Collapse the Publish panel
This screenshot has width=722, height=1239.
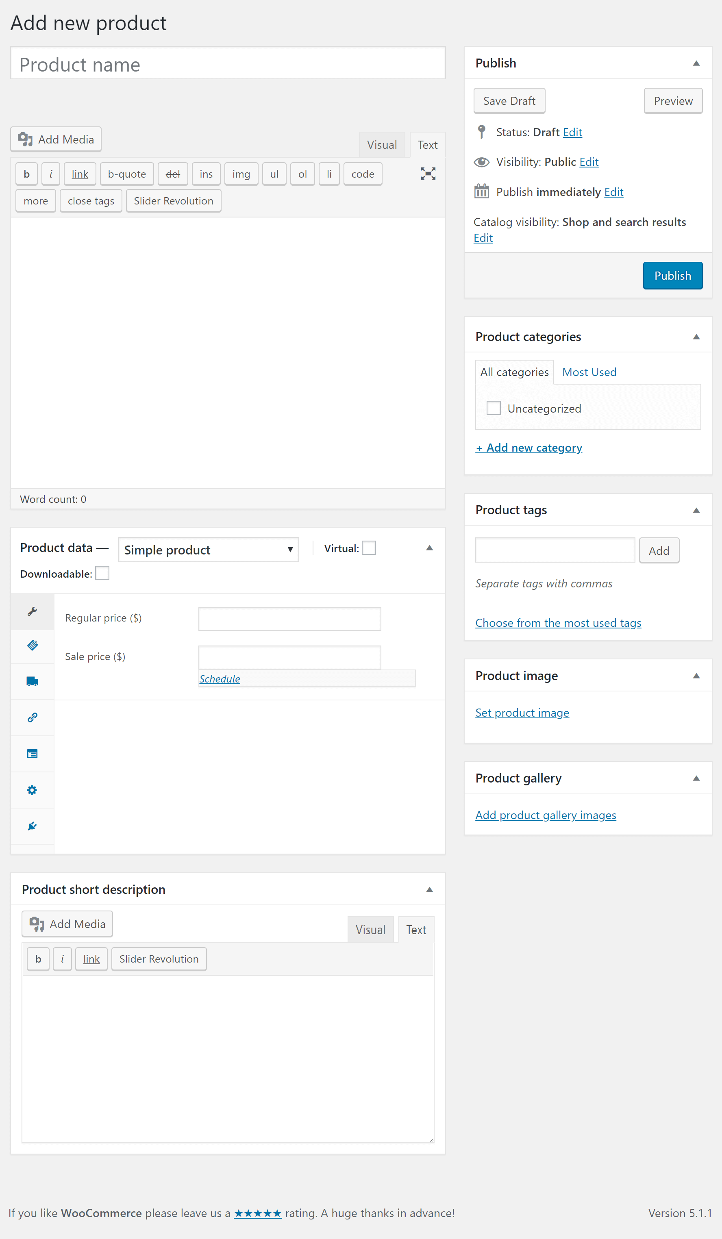[697, 63]
